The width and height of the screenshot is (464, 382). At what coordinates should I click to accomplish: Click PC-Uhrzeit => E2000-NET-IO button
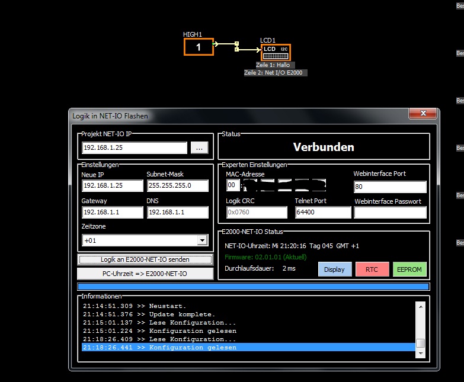[x=145, y=274]
